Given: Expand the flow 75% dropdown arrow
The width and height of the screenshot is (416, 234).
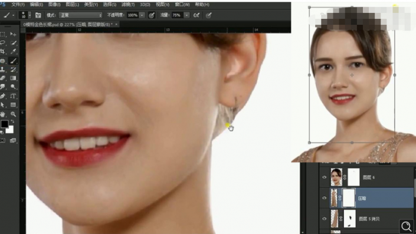Looking at the screenshot, I should (187, 15).
